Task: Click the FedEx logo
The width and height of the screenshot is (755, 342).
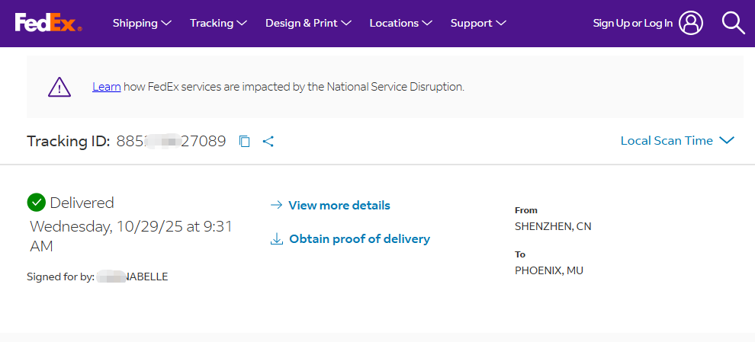Action: tap(47, 23)
